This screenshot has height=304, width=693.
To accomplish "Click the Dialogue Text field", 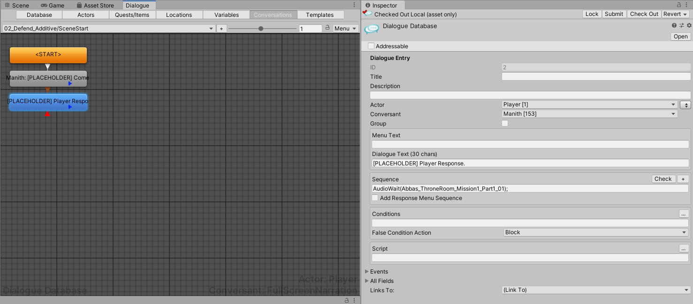I will [530, 163].
